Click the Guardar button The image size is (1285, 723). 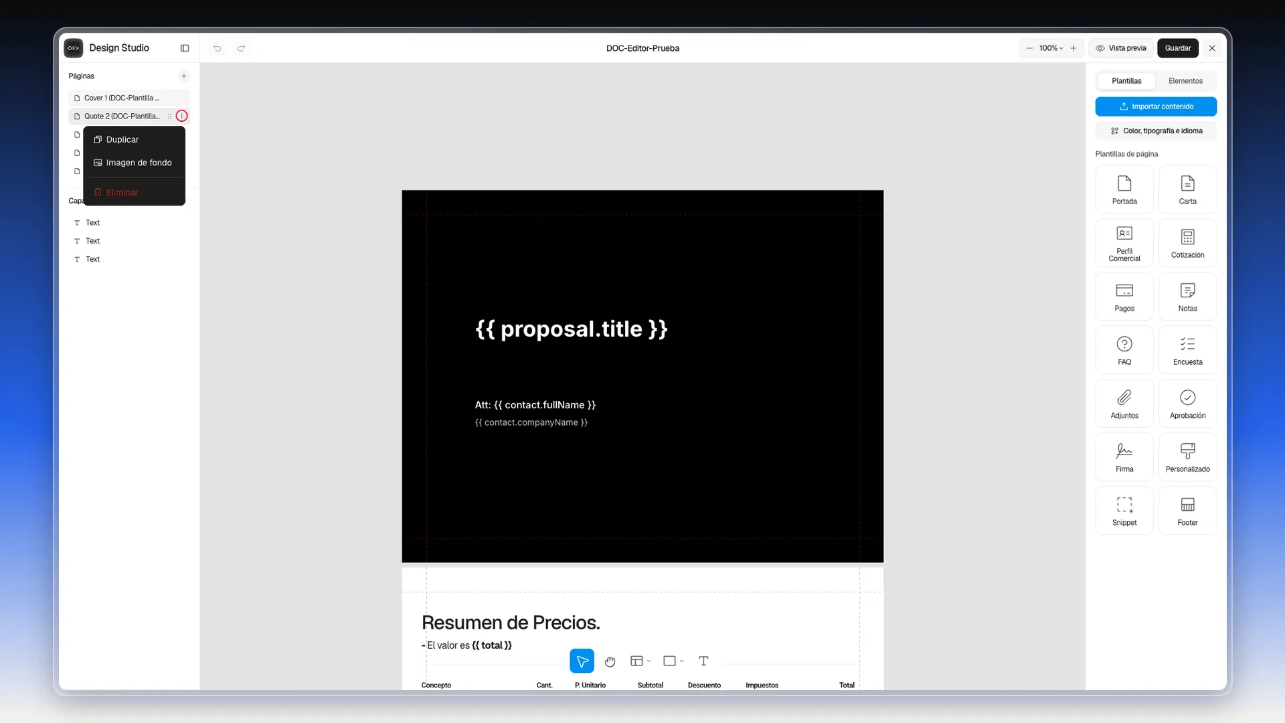(1177, 48)
